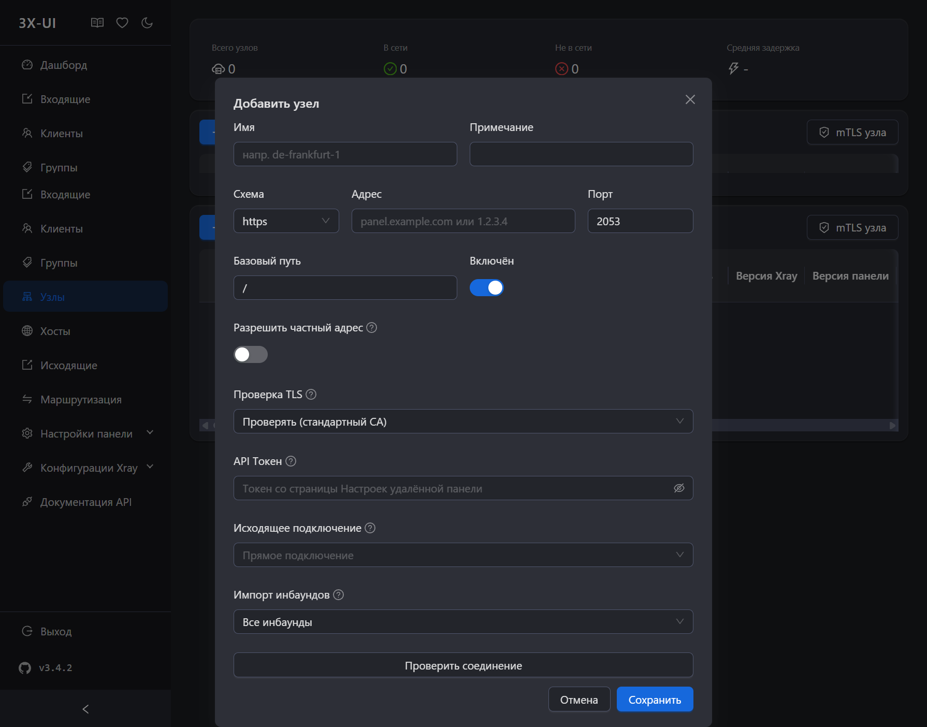Click the Настройки панели gear icon
Image resolution: width=927 pixels, height=727 pixels.
tap(27, 433)
